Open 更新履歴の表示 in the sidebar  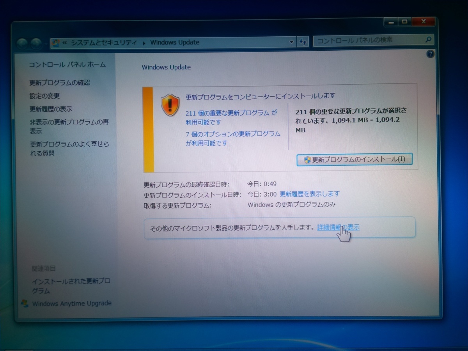coord(51,109)
